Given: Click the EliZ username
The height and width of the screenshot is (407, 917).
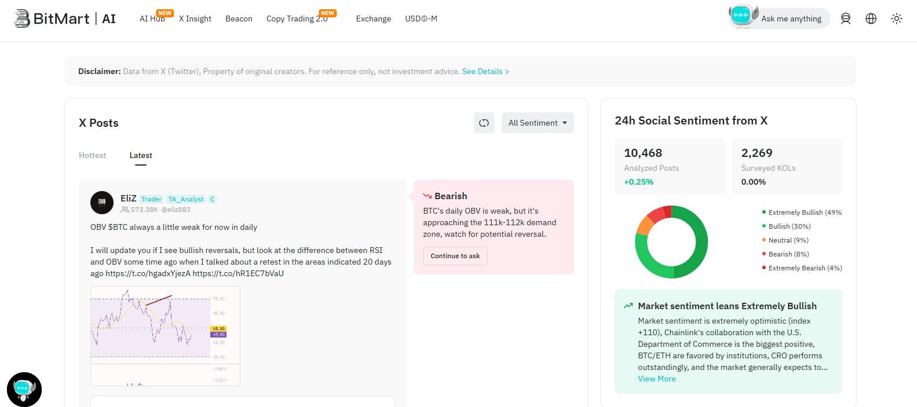Looking at the screenshot, I should coord(129,198).
